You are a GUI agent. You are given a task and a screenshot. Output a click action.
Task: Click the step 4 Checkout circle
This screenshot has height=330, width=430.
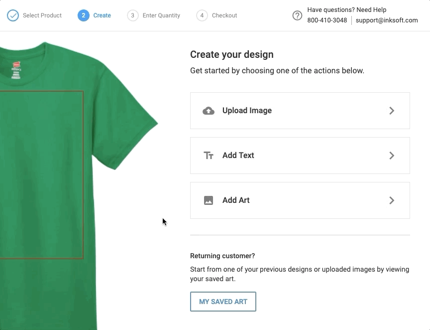202,15
